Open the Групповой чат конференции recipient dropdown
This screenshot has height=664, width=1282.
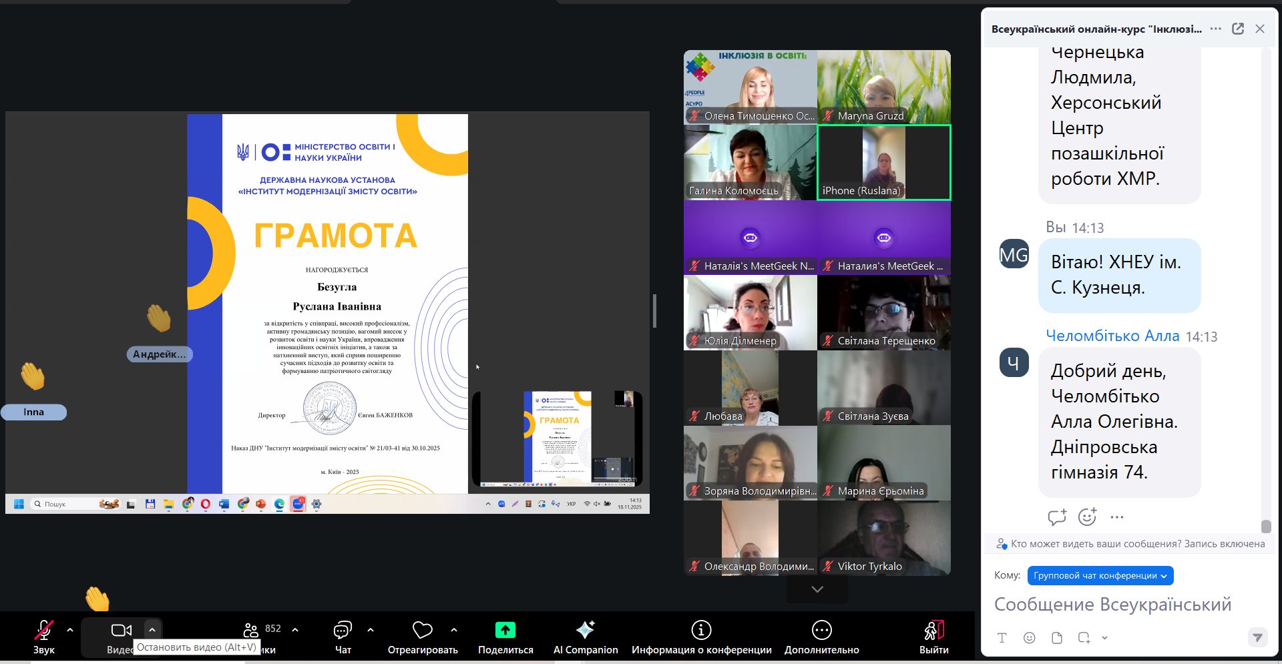click(1100, 576)
